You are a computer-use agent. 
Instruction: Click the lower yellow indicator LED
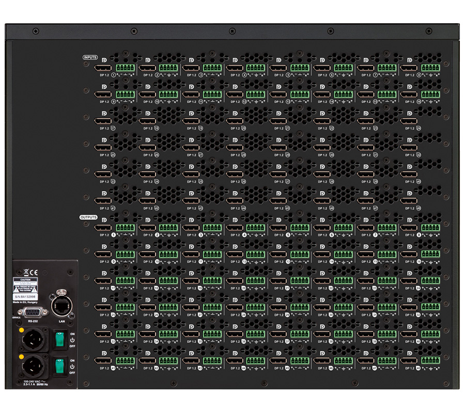[x=22, y=356]
